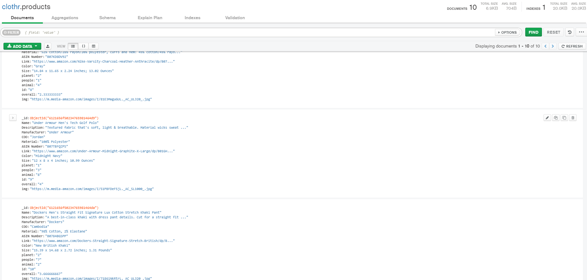Click the Dockers Men's Khaki Pant name
This screenshot has height=280, width=587.
click(97, 212)
